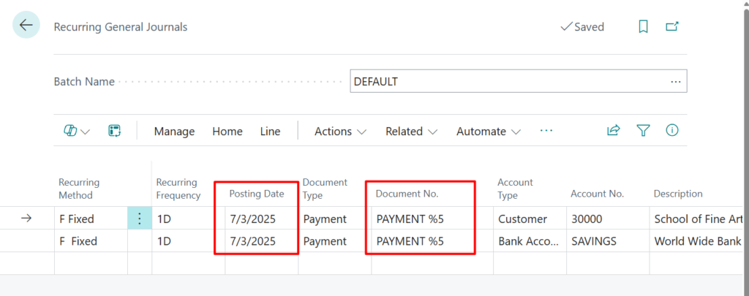The height and width of the screenshot is (296, 749).
Task: Expand the Related dropdown menu
Action: click(x=411, y=132)
